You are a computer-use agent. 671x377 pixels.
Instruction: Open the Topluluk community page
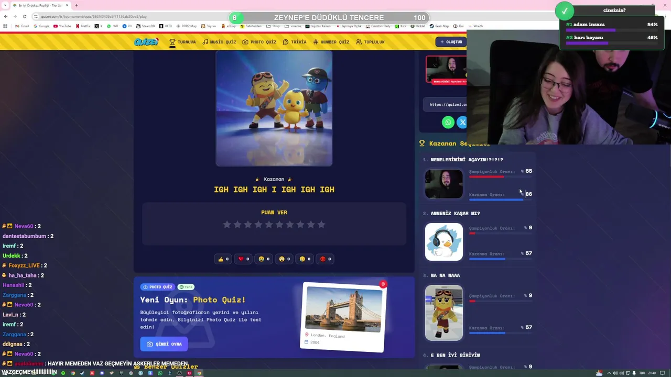tap(370, 42)
